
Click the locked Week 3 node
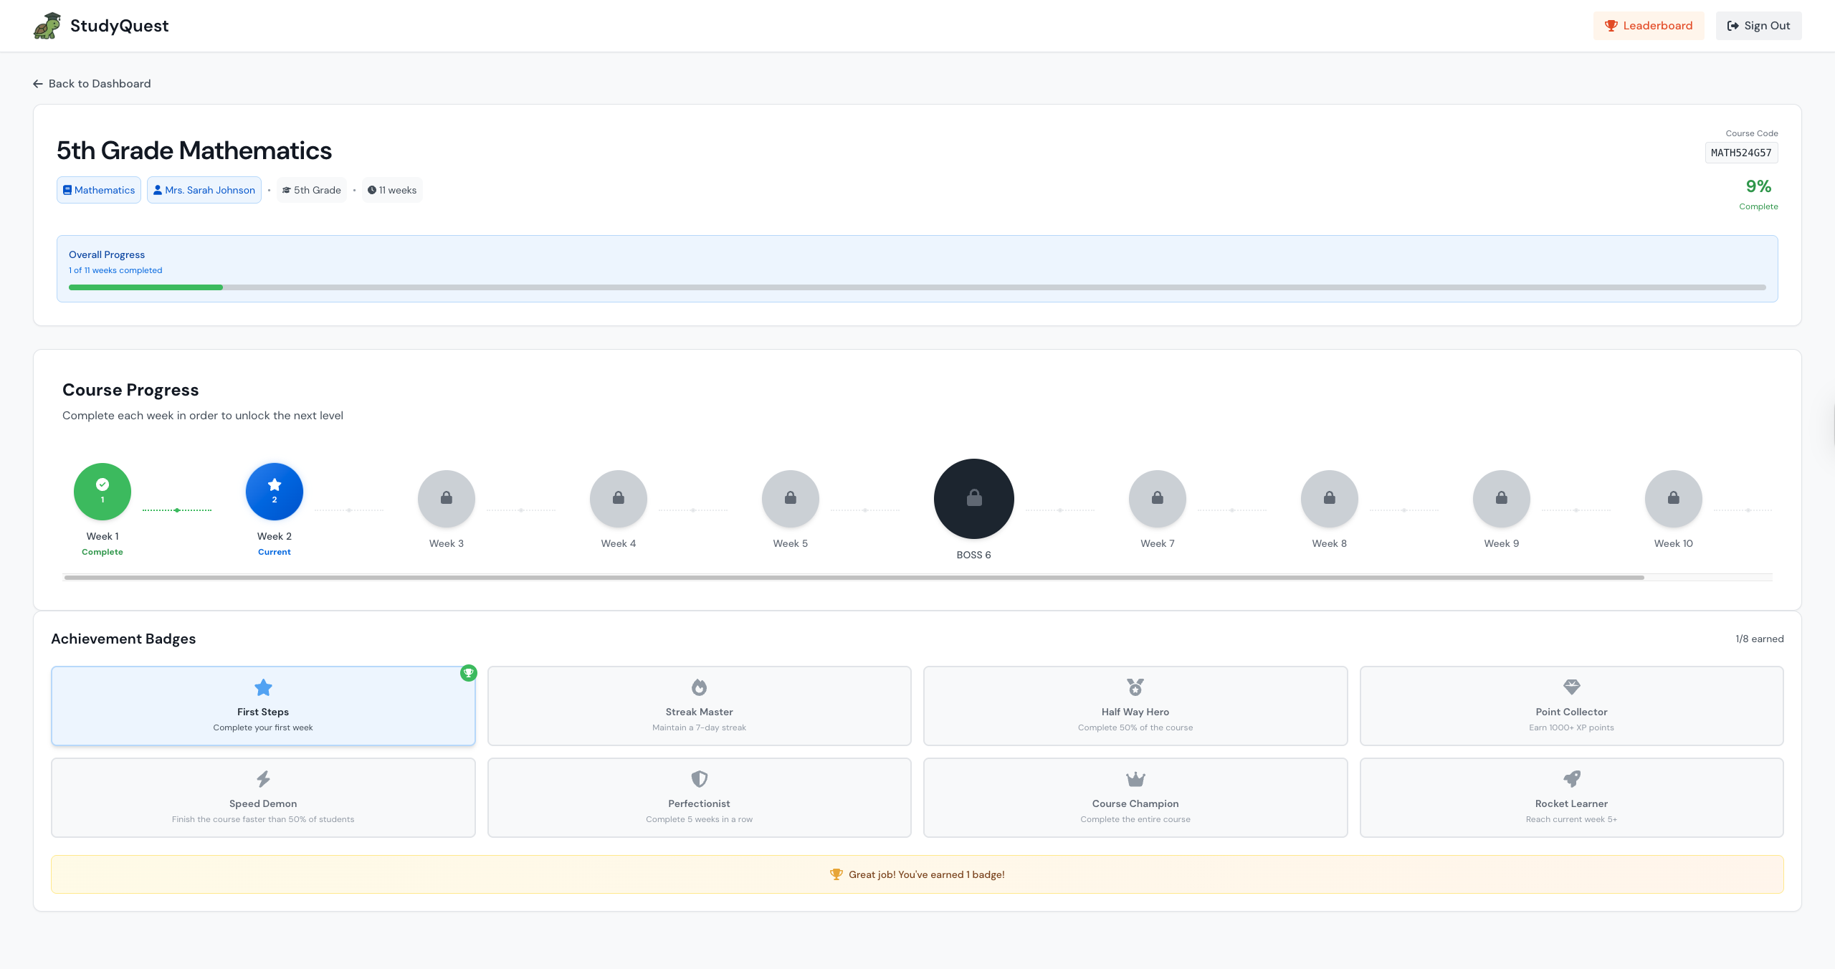[x=447, y=498]
